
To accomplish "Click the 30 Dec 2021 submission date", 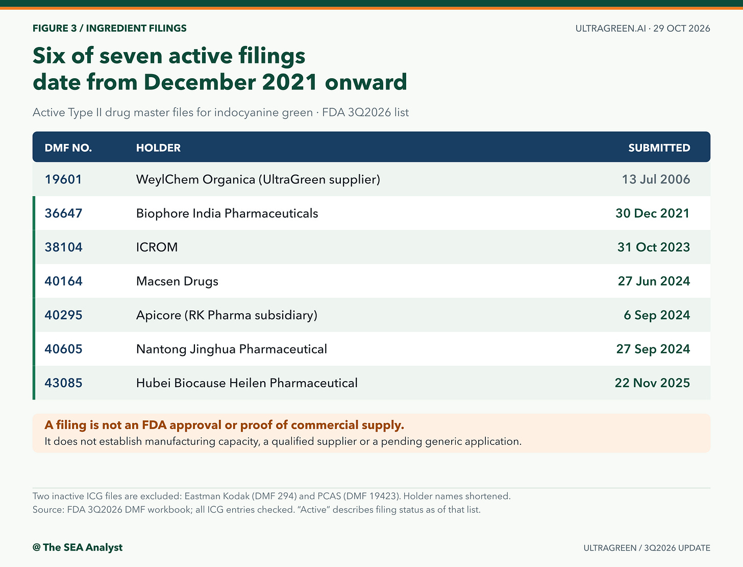I will (x=653, y=214).
